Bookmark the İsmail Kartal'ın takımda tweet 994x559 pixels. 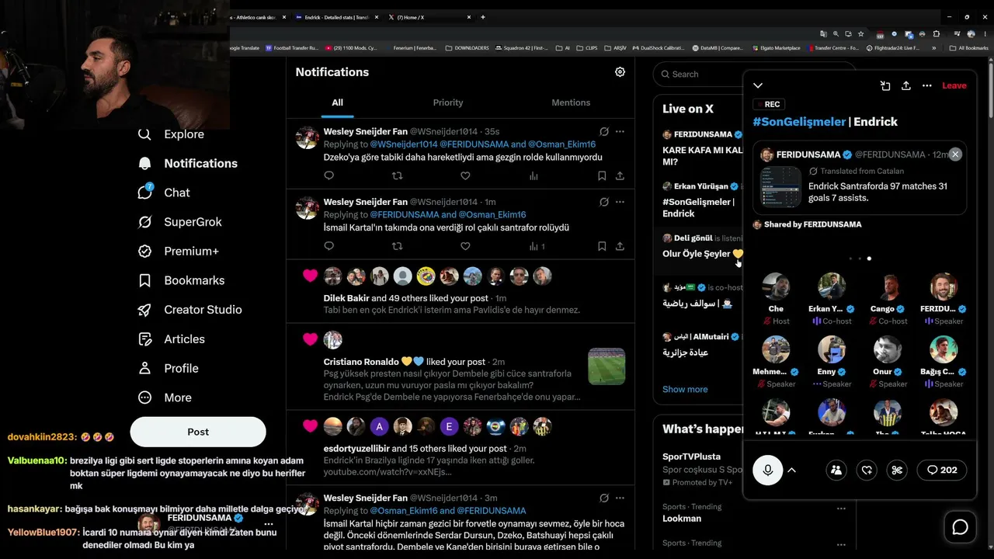pyautogui.click(x=602, y=246)
